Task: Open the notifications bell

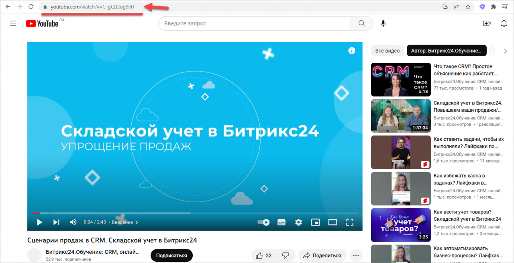Action: tap(504, 23)
